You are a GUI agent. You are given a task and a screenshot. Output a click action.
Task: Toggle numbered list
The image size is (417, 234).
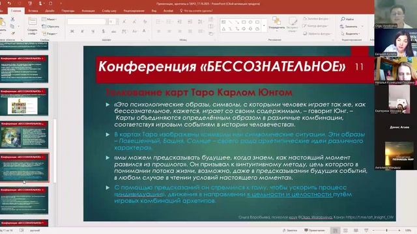[169, 21]
